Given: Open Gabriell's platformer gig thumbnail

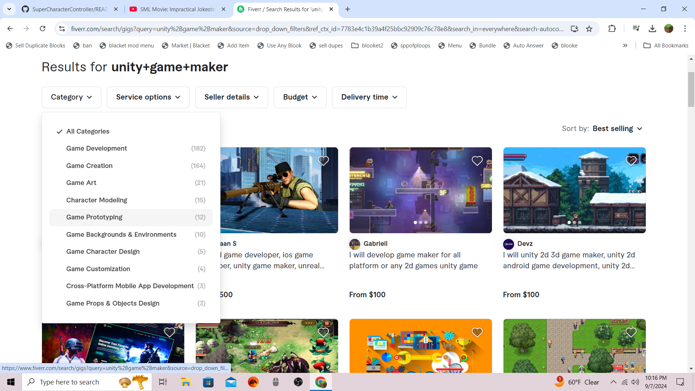Looking at the screenshot, I should [x=420, y=190].
